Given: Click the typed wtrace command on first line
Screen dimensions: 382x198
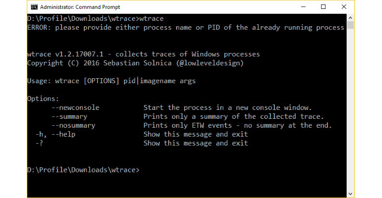Looking at the screenshot, I should (151, 19).
